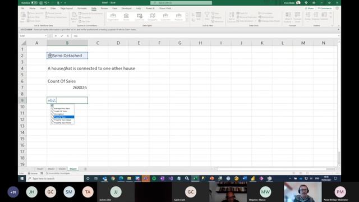This screenshot has width=359, height=202.
Task: Switch to the Home ribbon tab
Action: click(x=33, y=8)
